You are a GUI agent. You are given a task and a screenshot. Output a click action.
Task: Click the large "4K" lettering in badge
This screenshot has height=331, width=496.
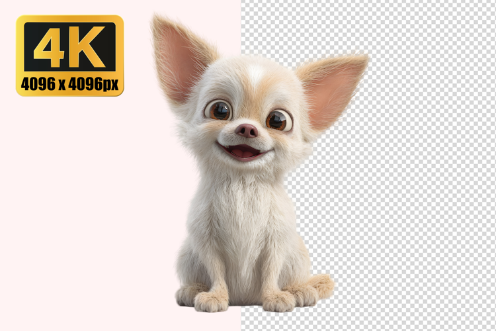tap(69, 47)
